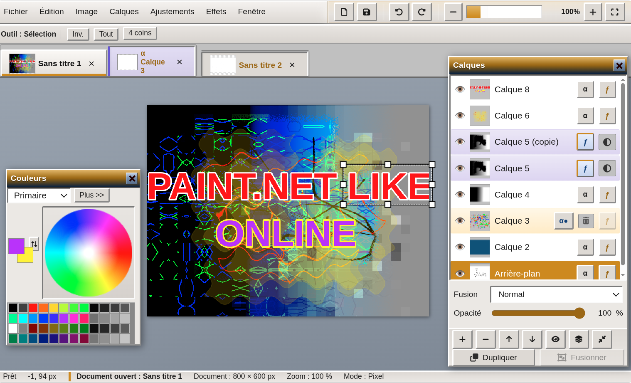The image size is (631, 383).
Task: Toggle visibility of Calque 3
Action: click(460, 221)
